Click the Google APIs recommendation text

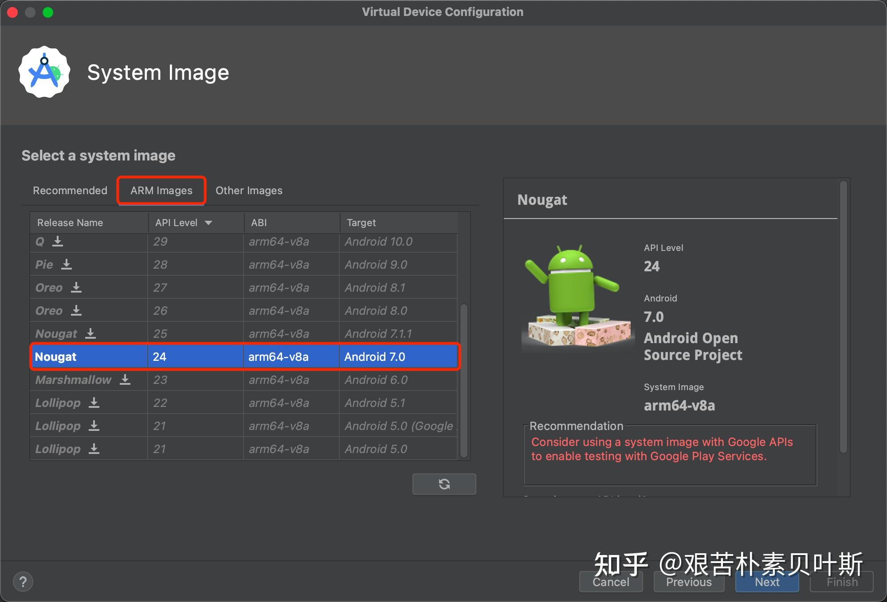[662, 449]
